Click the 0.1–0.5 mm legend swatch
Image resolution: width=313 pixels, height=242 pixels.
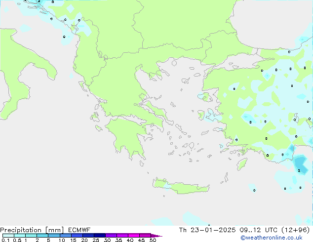coord(8,236)
